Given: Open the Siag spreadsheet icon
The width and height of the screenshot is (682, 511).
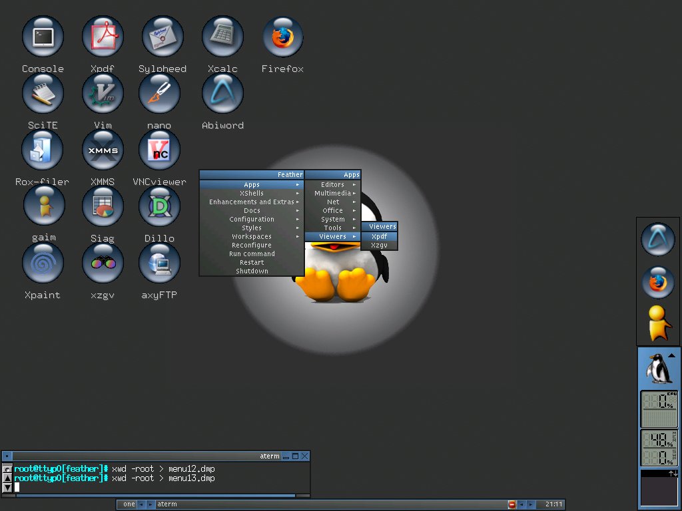Looking at the screenshot, I should [103, 206].
